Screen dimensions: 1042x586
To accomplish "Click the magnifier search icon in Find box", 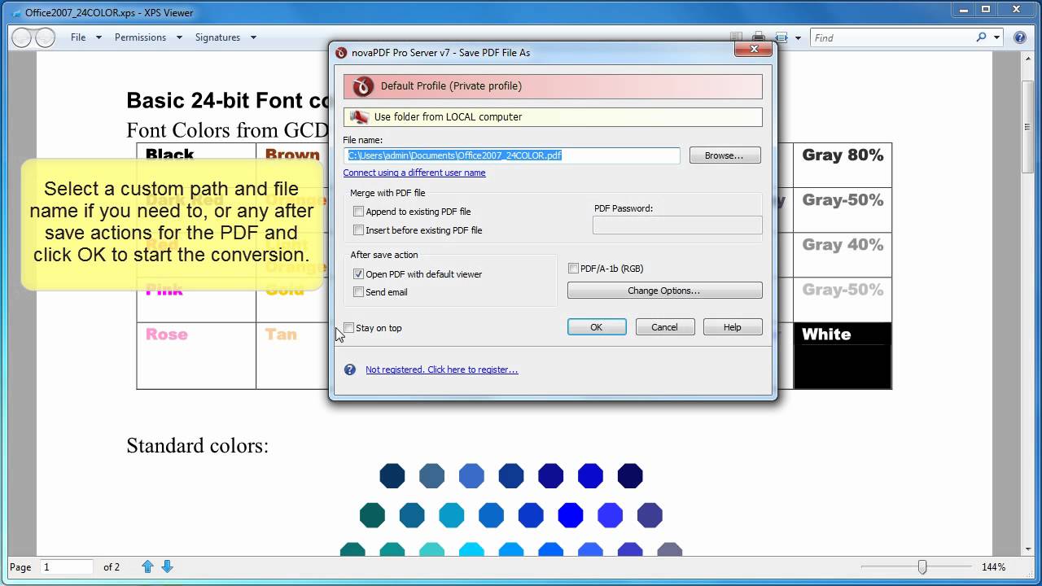I will coord(983,37).
